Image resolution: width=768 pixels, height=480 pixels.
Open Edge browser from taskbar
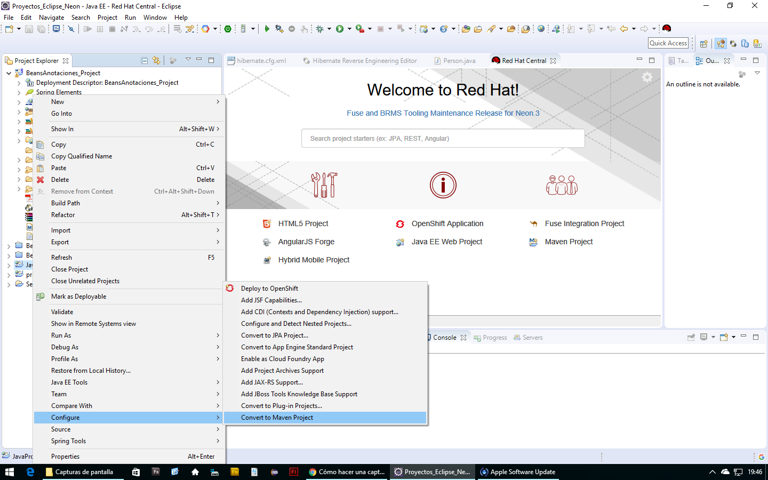coord(30,472)
